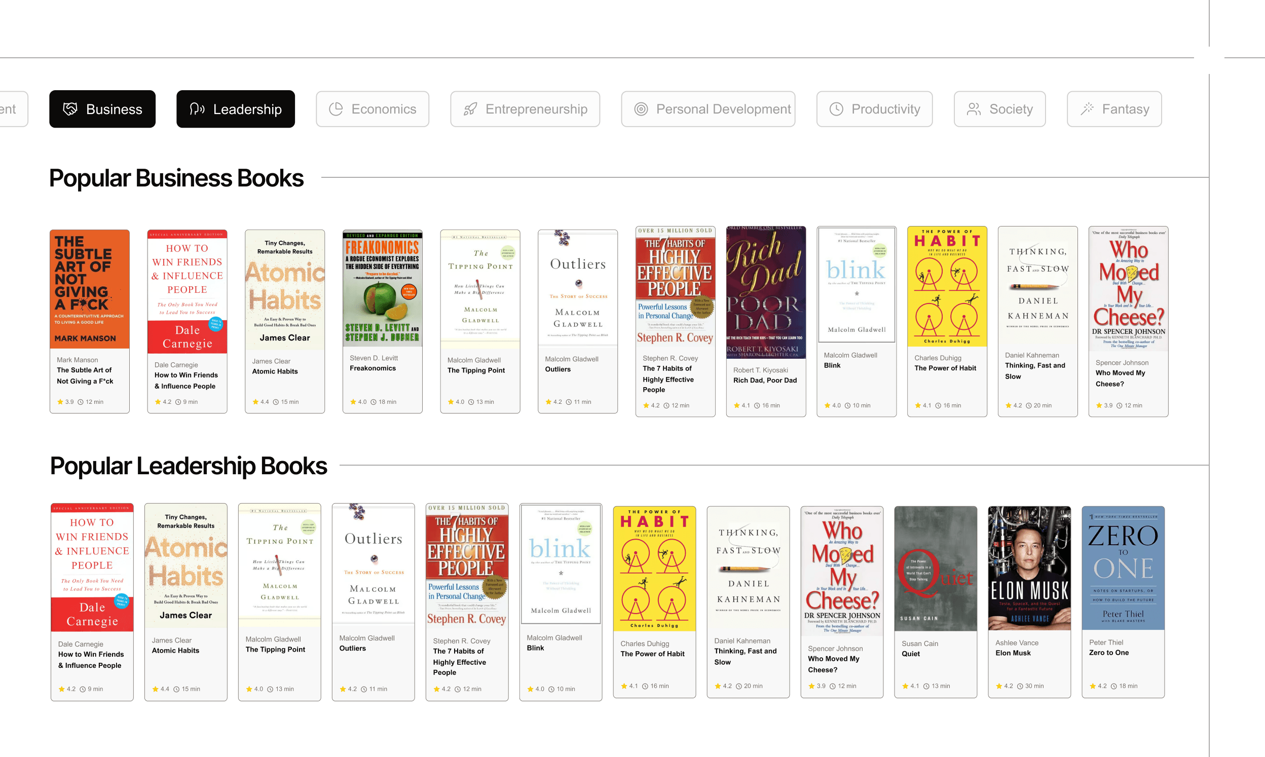The image size is (1265, 757).
Task: Open The Subtle Art book cover
Action: [x=89, y=289]
